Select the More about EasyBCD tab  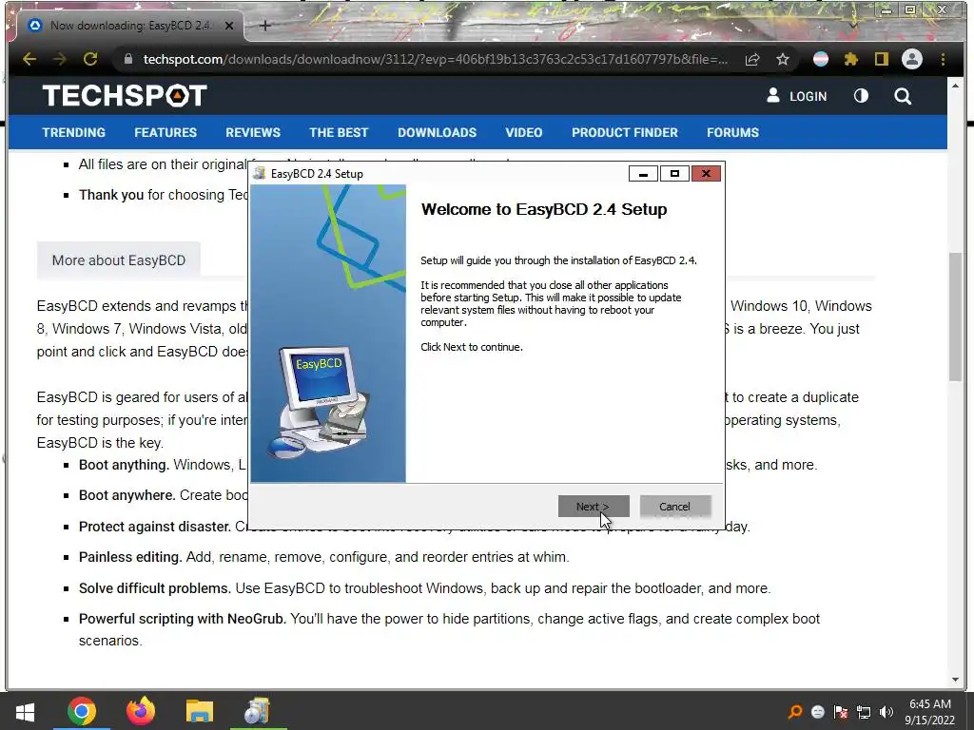click(x=119, y=260)
